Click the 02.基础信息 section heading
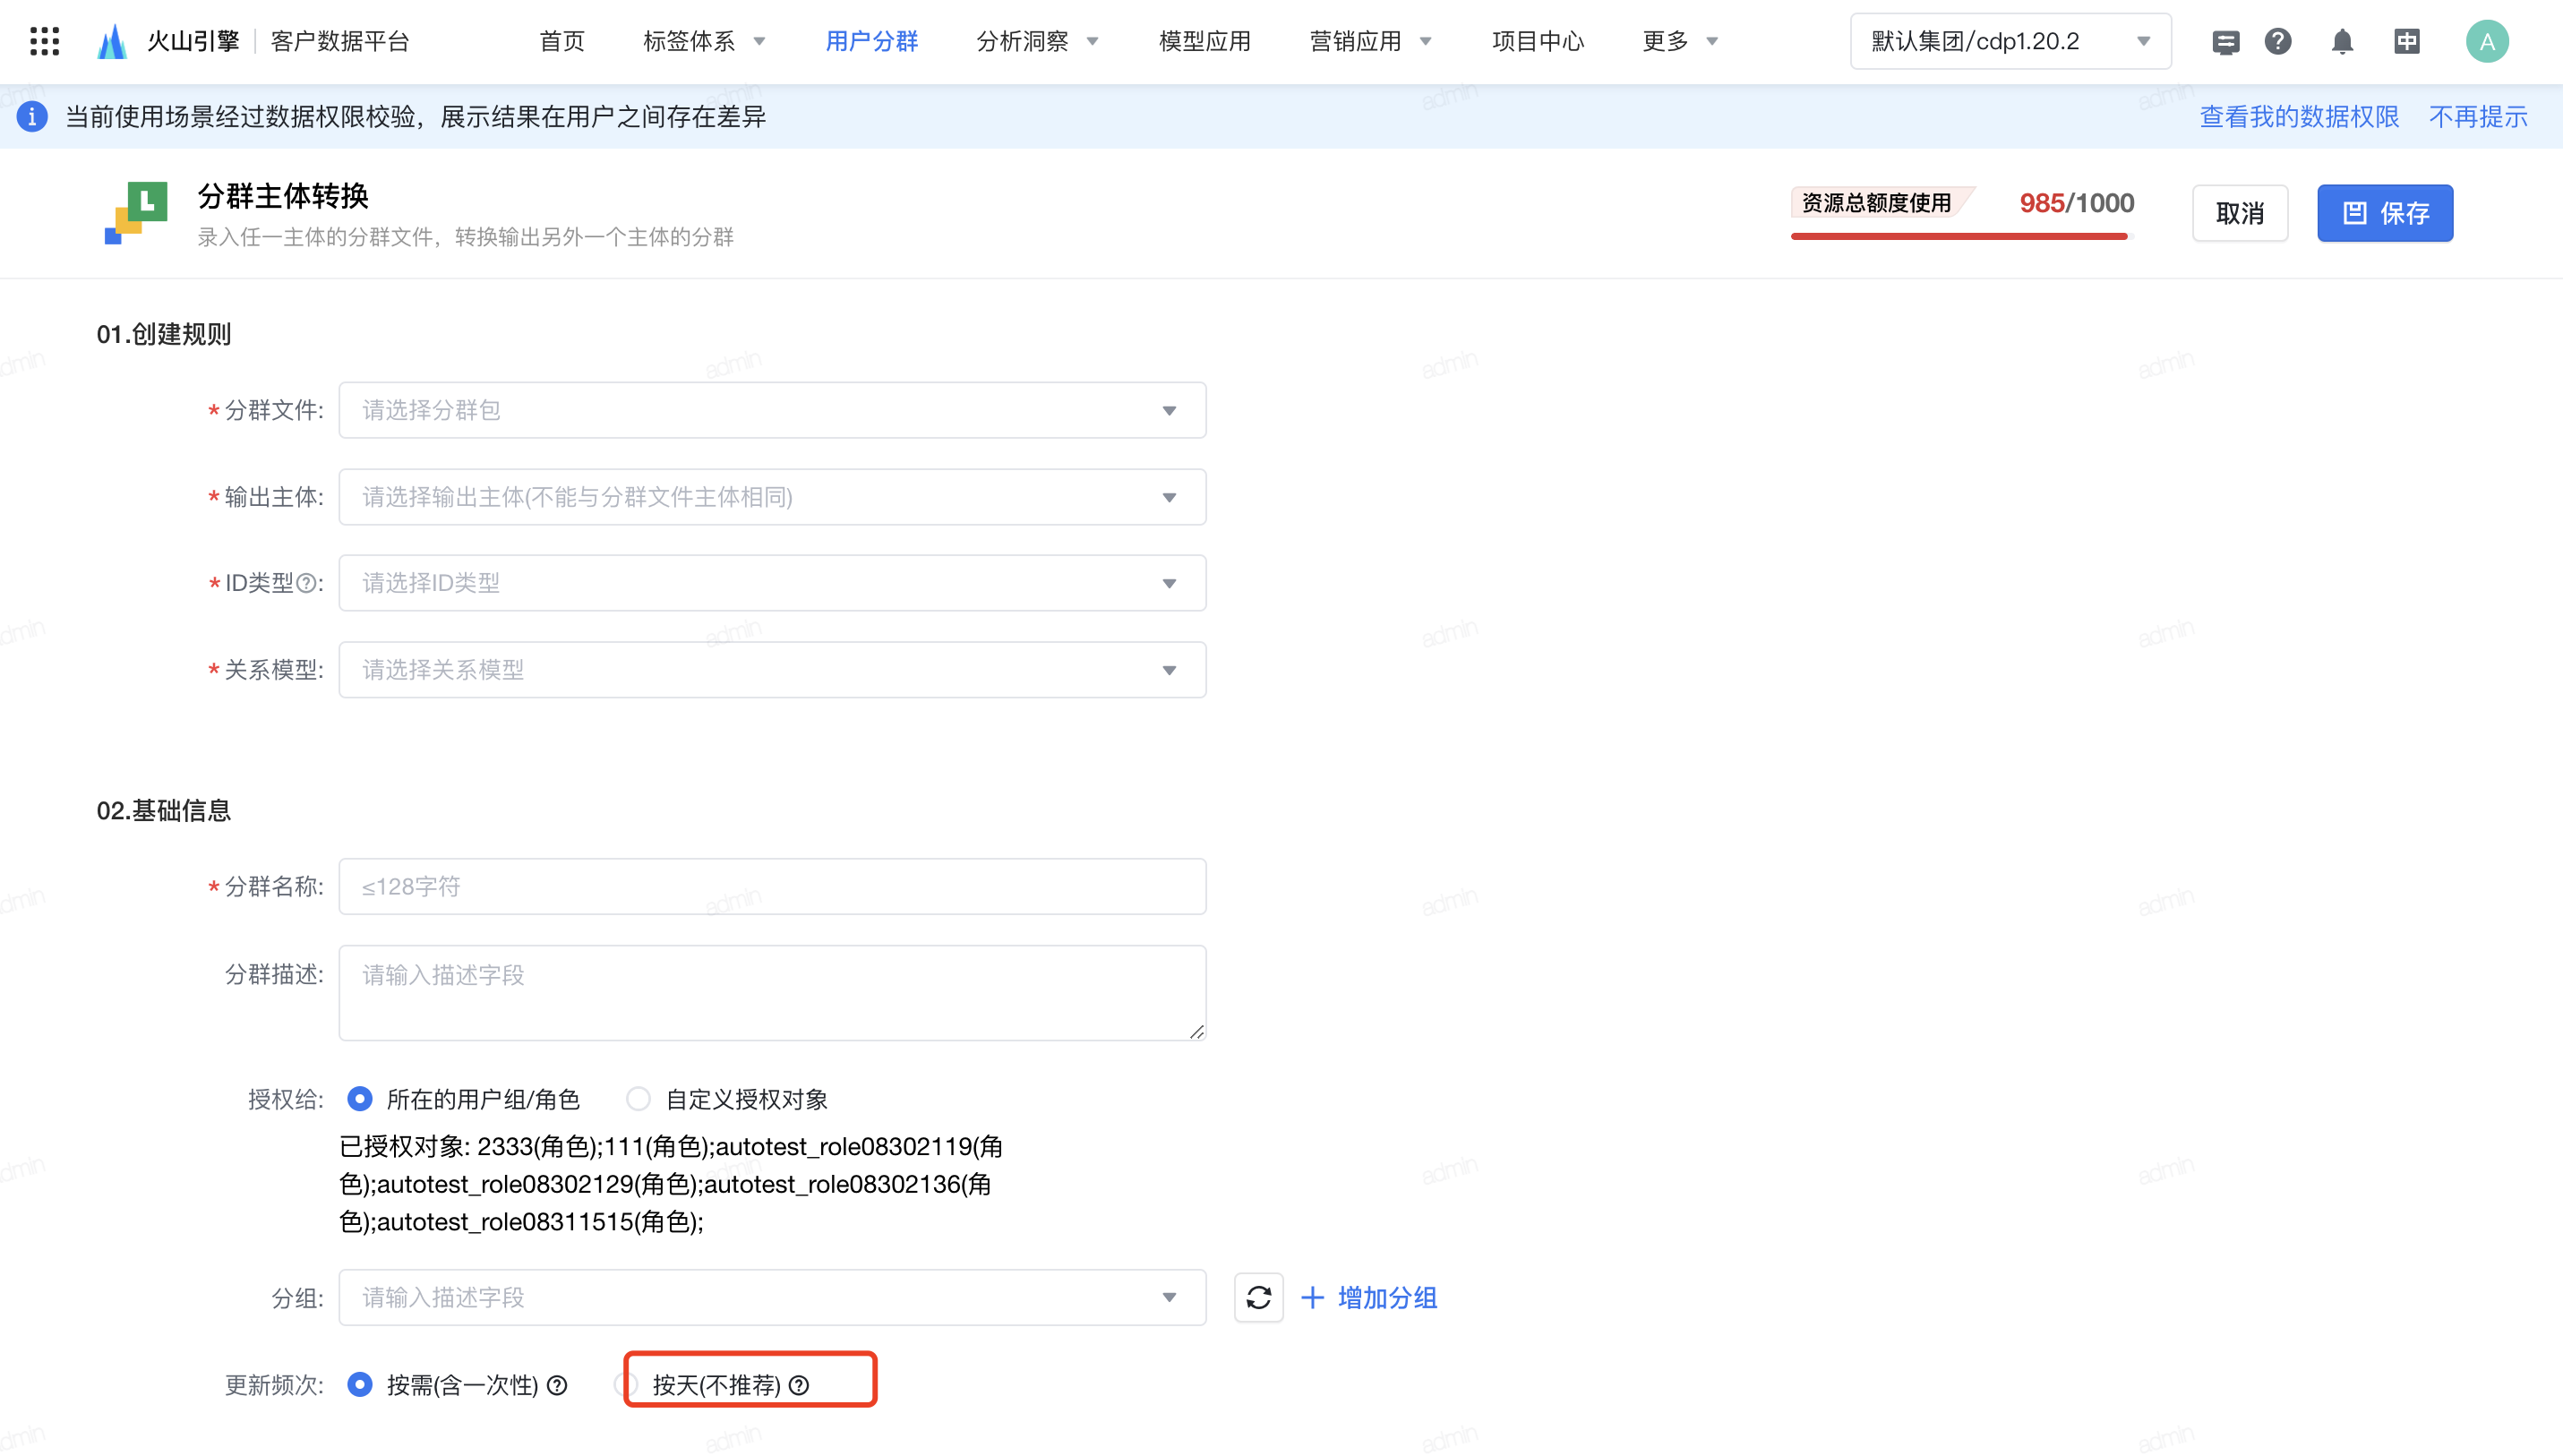The width and height of the screenshot is (2563, 1456). pos(164,811)
